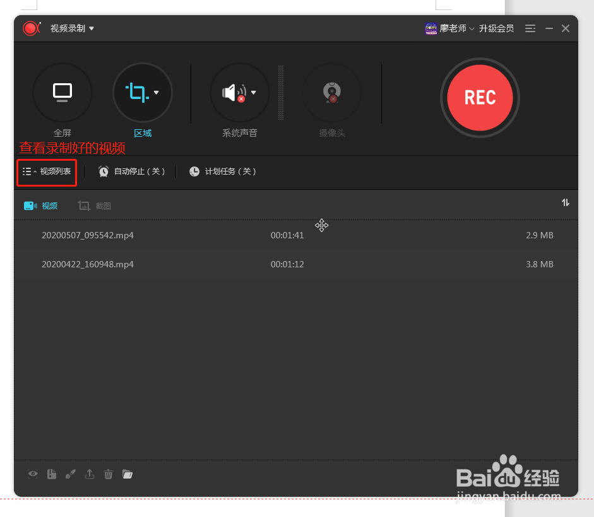Click the sort order arrows icon
Image resolution: width=594 pixels, height=517 pixels.
[x=565, y=202]
